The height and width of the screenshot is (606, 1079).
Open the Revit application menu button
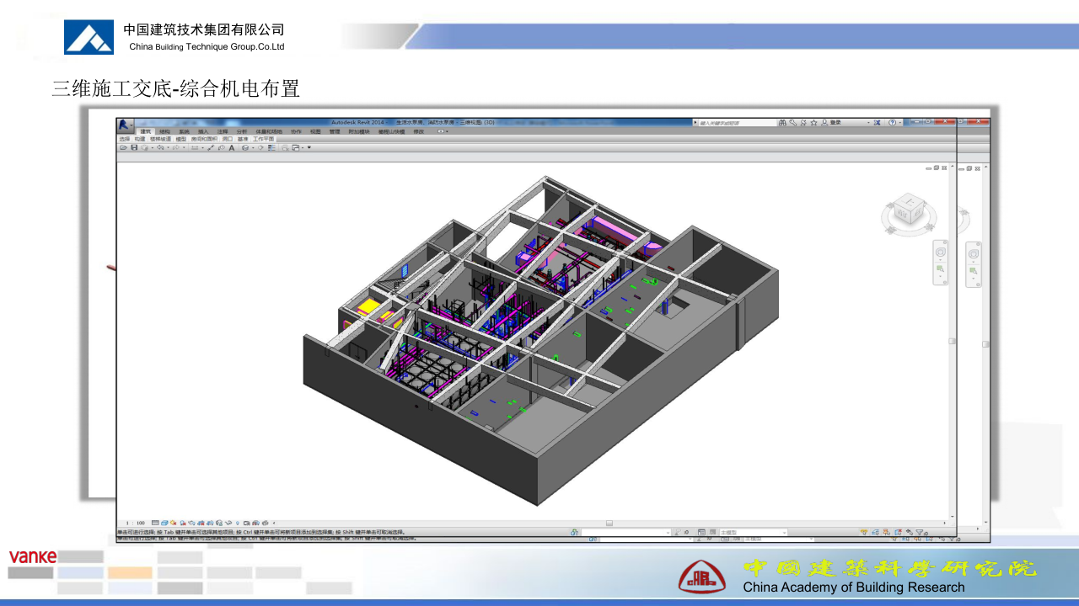(x=124, y=124)
